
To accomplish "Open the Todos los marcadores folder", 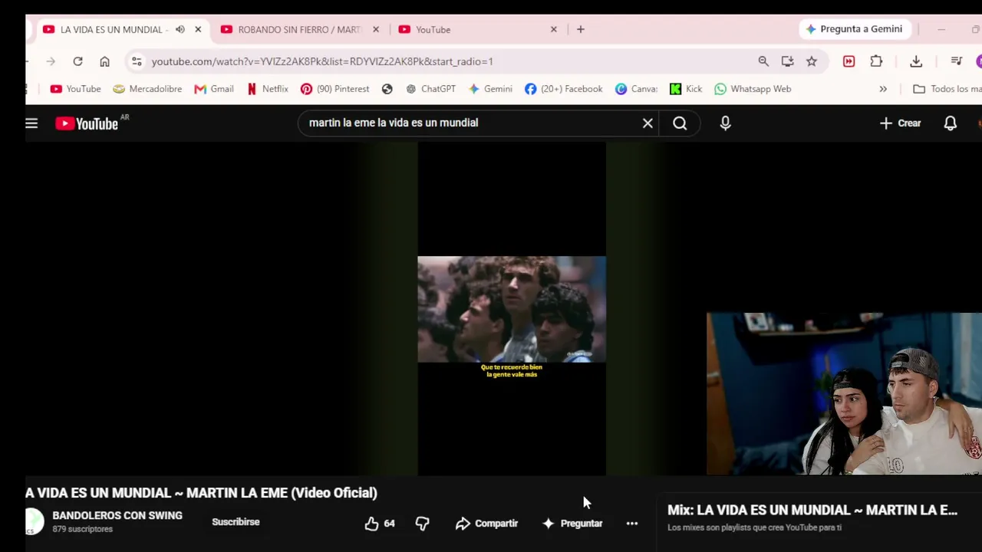I will click(947, 89).
